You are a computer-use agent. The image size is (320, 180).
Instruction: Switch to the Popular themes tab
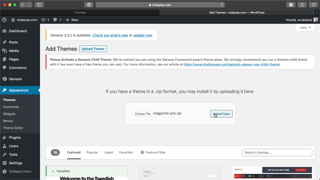[92, 152]
